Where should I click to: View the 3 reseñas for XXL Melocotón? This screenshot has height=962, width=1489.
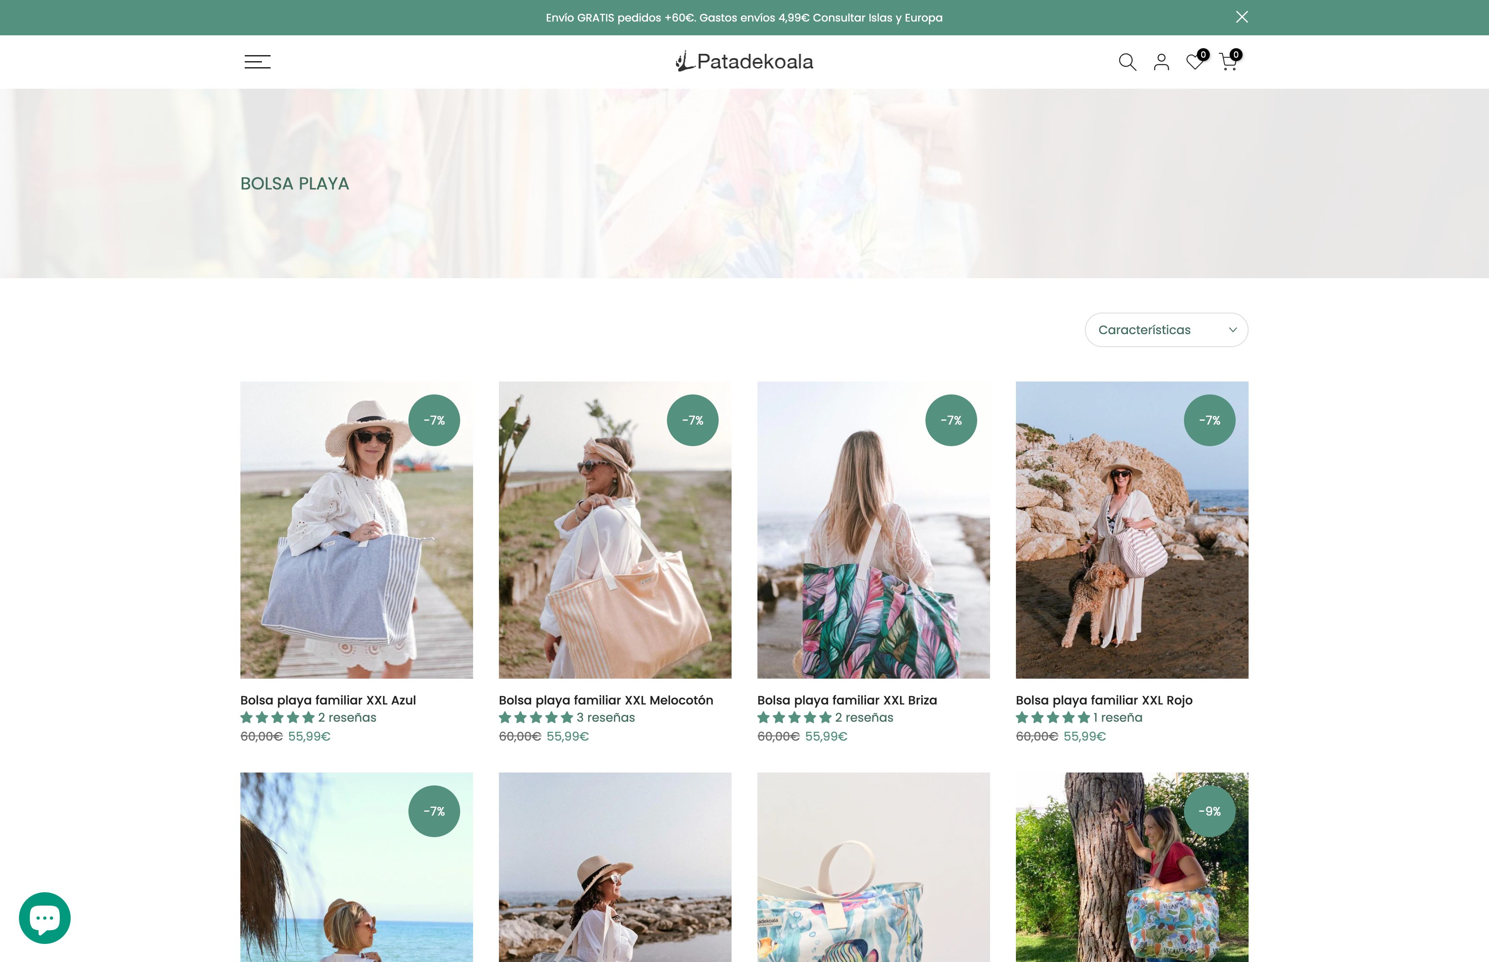605,718
